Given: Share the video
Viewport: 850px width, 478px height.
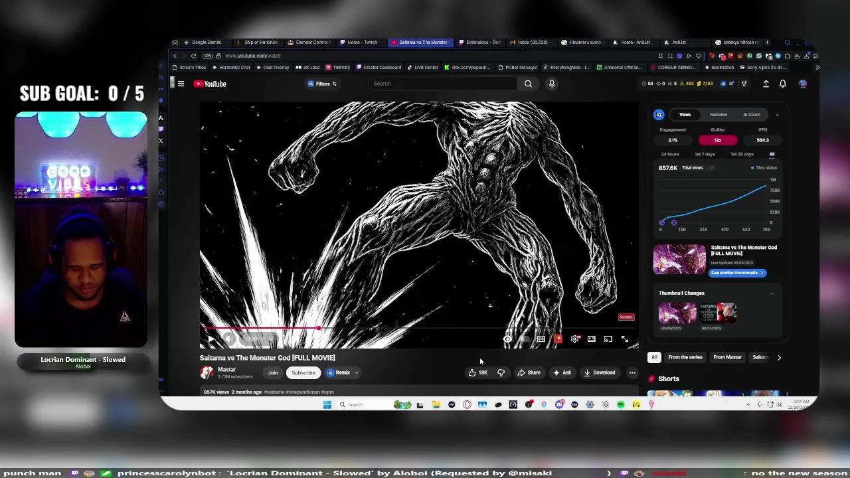Looking at the screenshot, I should tap(529, 372).
